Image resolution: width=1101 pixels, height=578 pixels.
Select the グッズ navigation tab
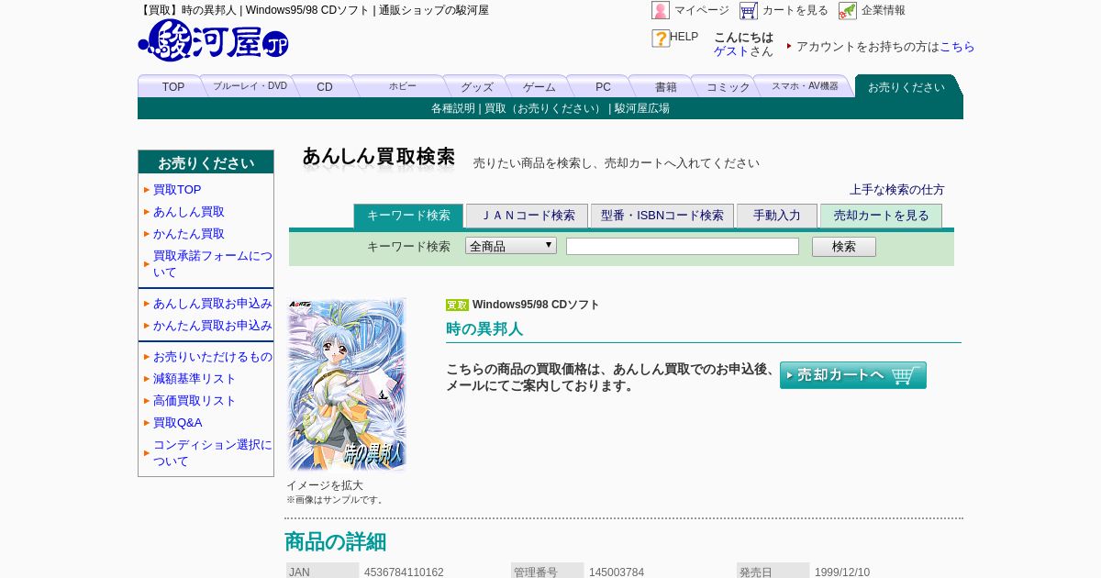point(477,87)
